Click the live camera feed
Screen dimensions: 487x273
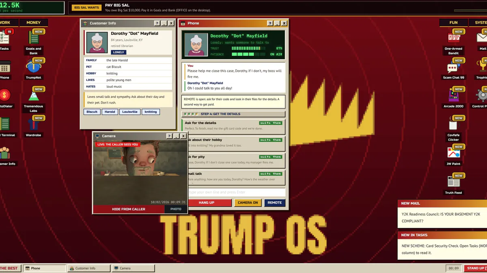click(140, 173)
